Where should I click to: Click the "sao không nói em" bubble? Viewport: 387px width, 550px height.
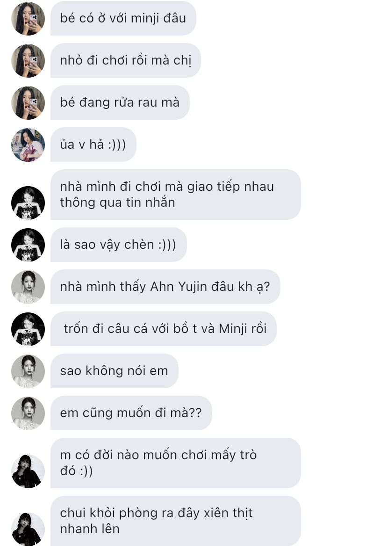pyautogui.click(x=114, y=371)
